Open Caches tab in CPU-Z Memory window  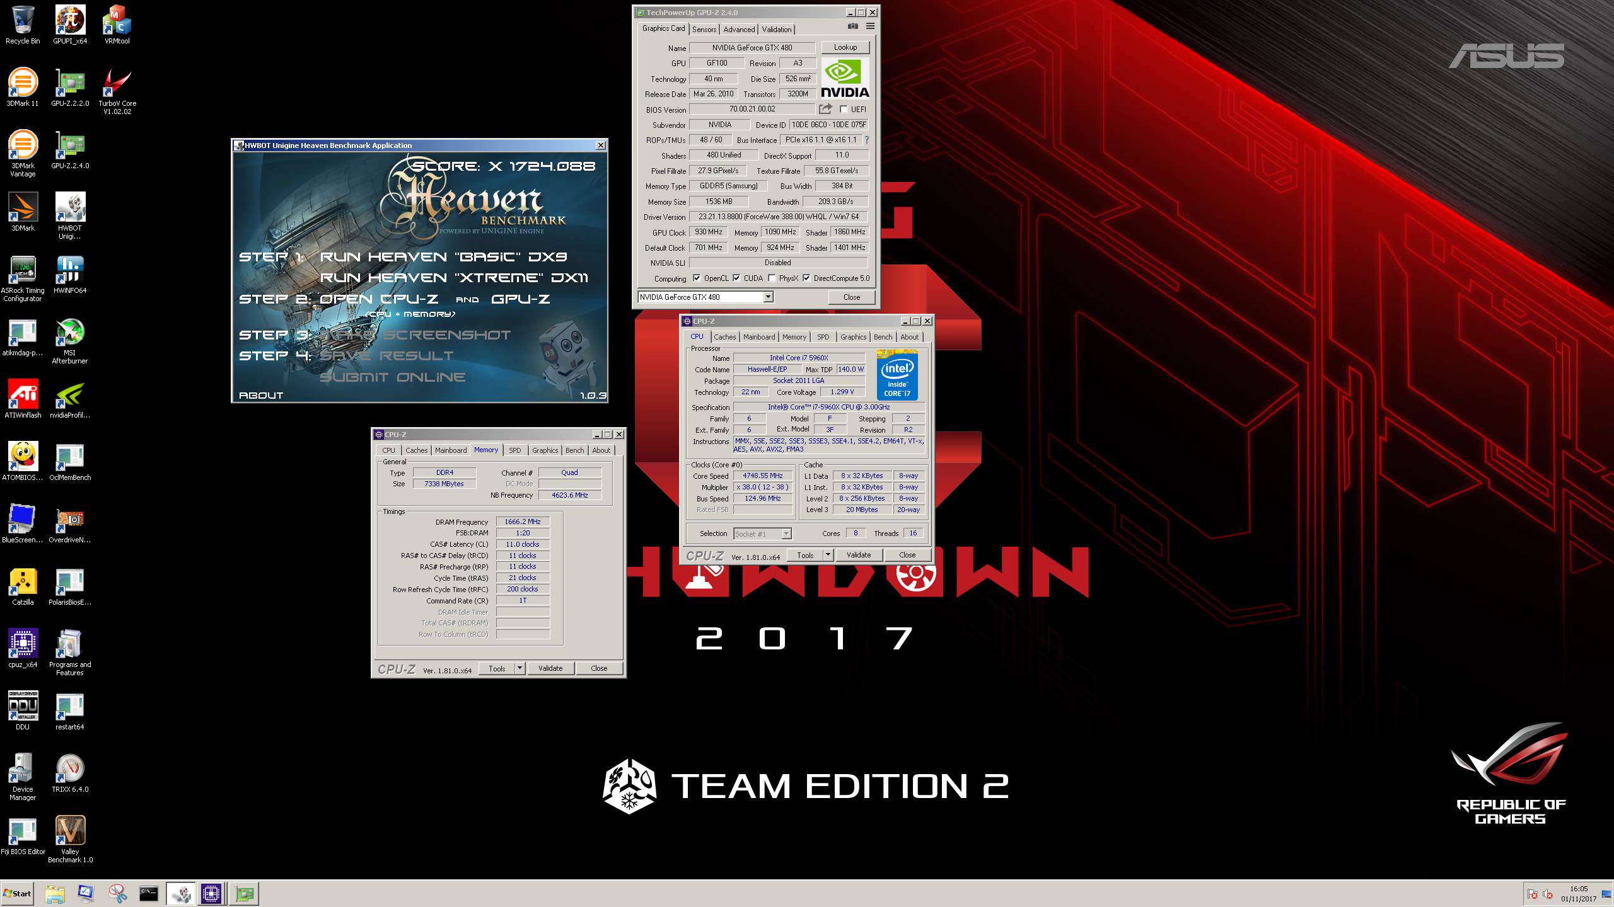417,450
